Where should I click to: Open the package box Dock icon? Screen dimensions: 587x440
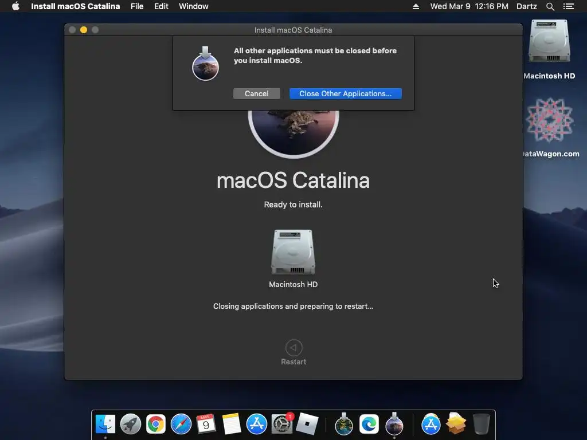coord(456,423)
